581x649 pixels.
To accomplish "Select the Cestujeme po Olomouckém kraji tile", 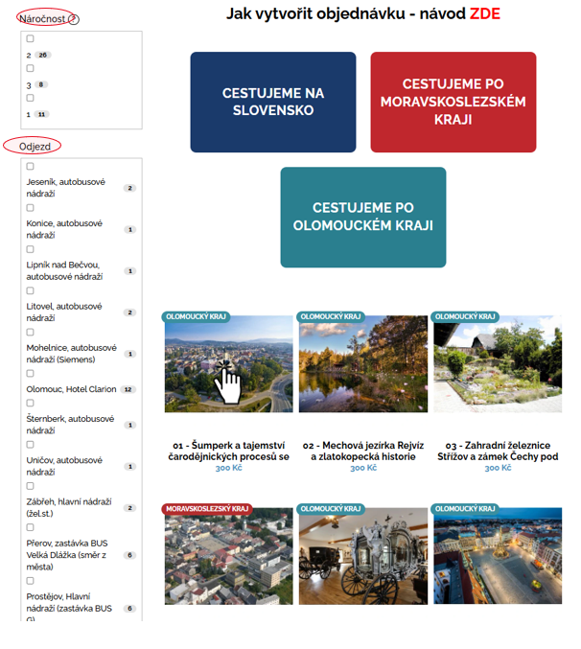I will point(362,217).
